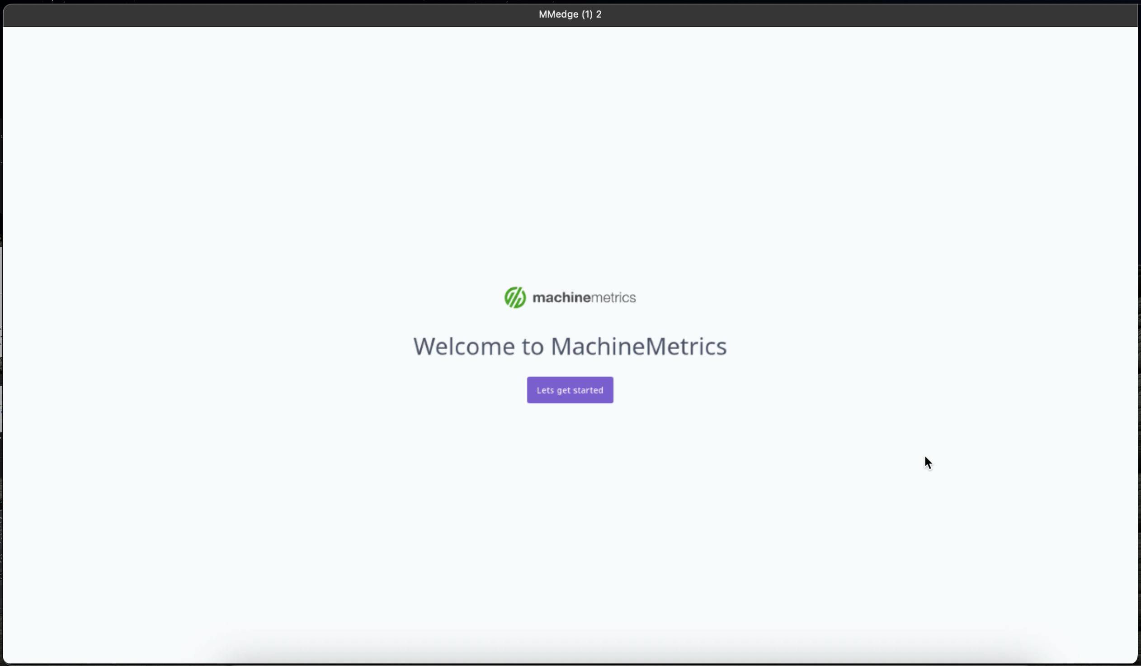
Task: Click the window title text MMedge (1) 2
Action: pyautogui.click(x=570, y=14)
